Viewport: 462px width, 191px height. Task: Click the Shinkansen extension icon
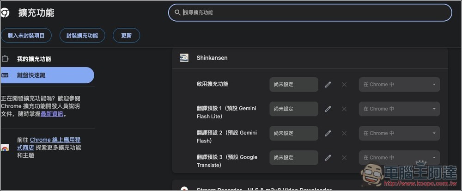click(x=184, y=58)
